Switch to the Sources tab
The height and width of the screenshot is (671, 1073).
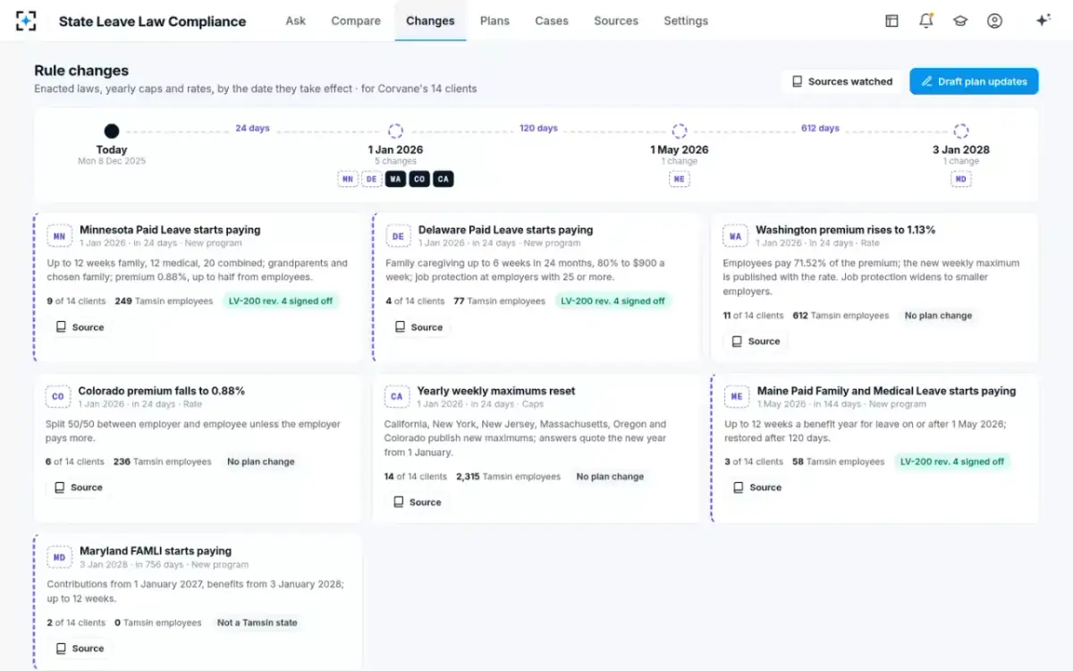[616, 21]
